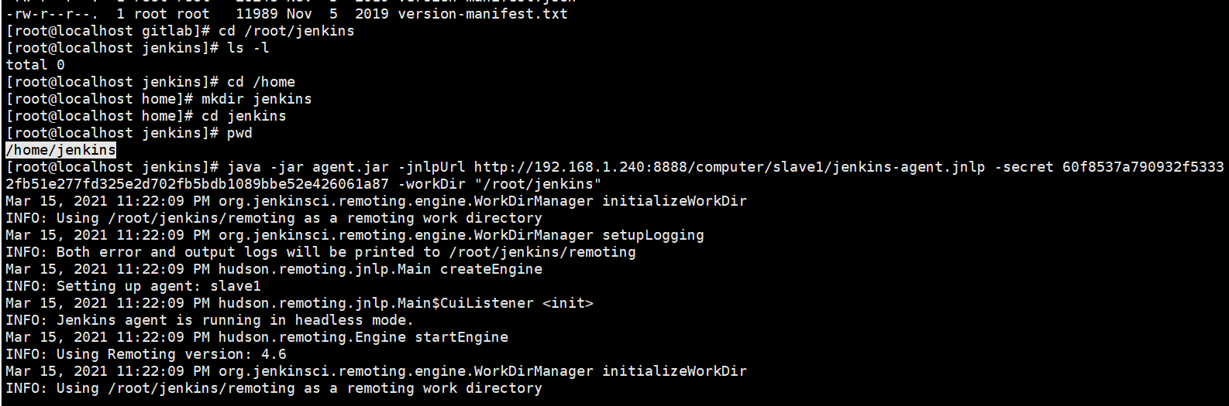
Task: Click the highlighted /home/jenkins output text
Action: tap(61, 150)
